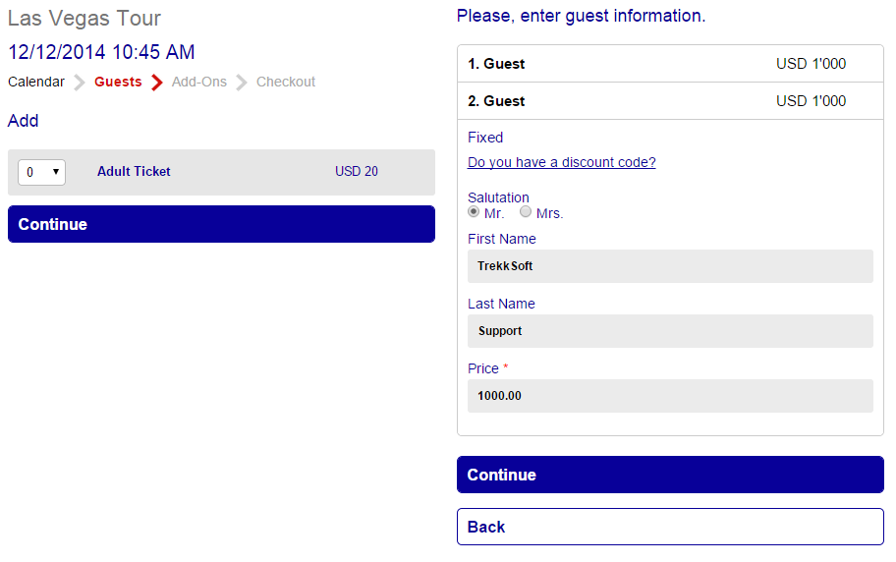Click into the First Name field
Viewport: 896px width, 562px height.
click(670, 266)
